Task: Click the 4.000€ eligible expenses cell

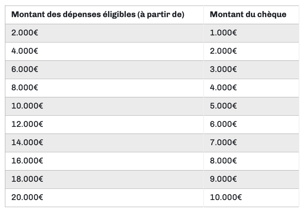Action: [x=25, y=51]
